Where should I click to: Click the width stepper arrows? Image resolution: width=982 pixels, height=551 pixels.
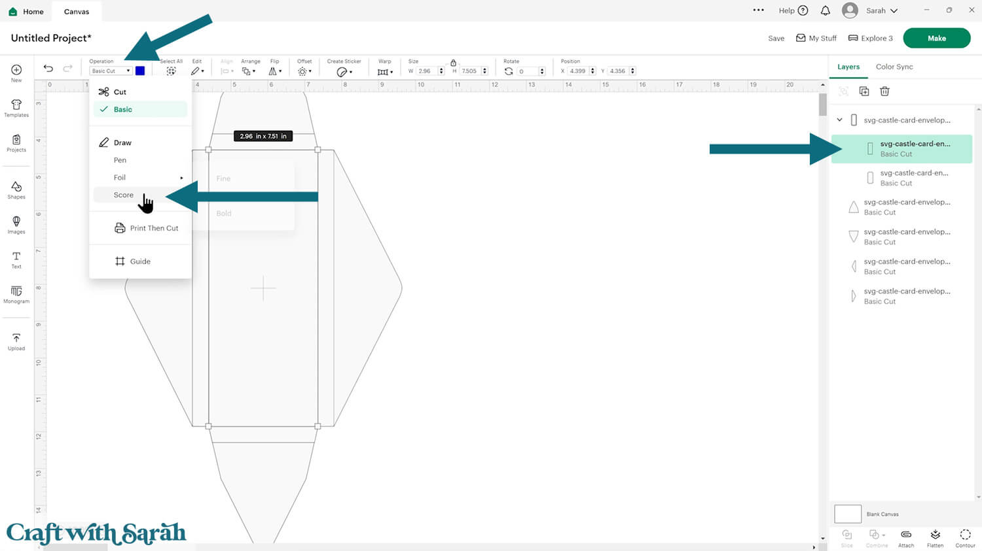[x=442, y=71]
